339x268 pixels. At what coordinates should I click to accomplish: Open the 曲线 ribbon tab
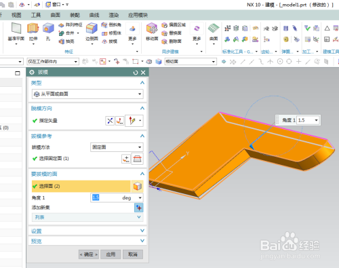pos(94,15)
